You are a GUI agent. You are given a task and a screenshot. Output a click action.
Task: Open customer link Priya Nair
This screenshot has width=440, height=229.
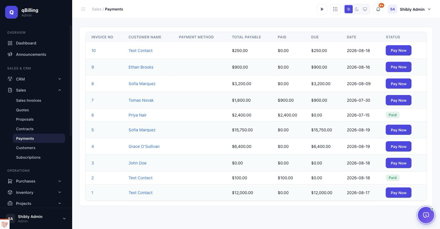tap(138, 115)
